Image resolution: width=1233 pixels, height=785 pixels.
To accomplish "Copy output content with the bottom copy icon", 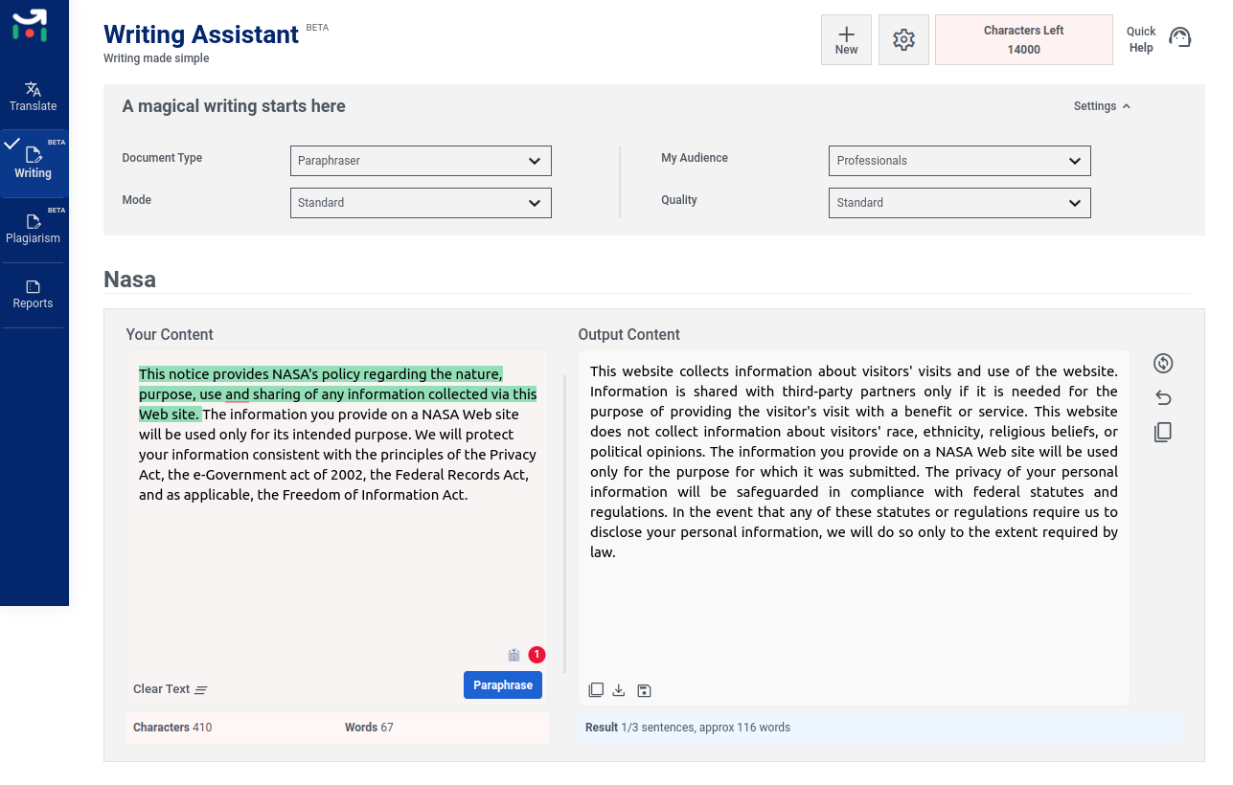I will click(x=596, y=689).
